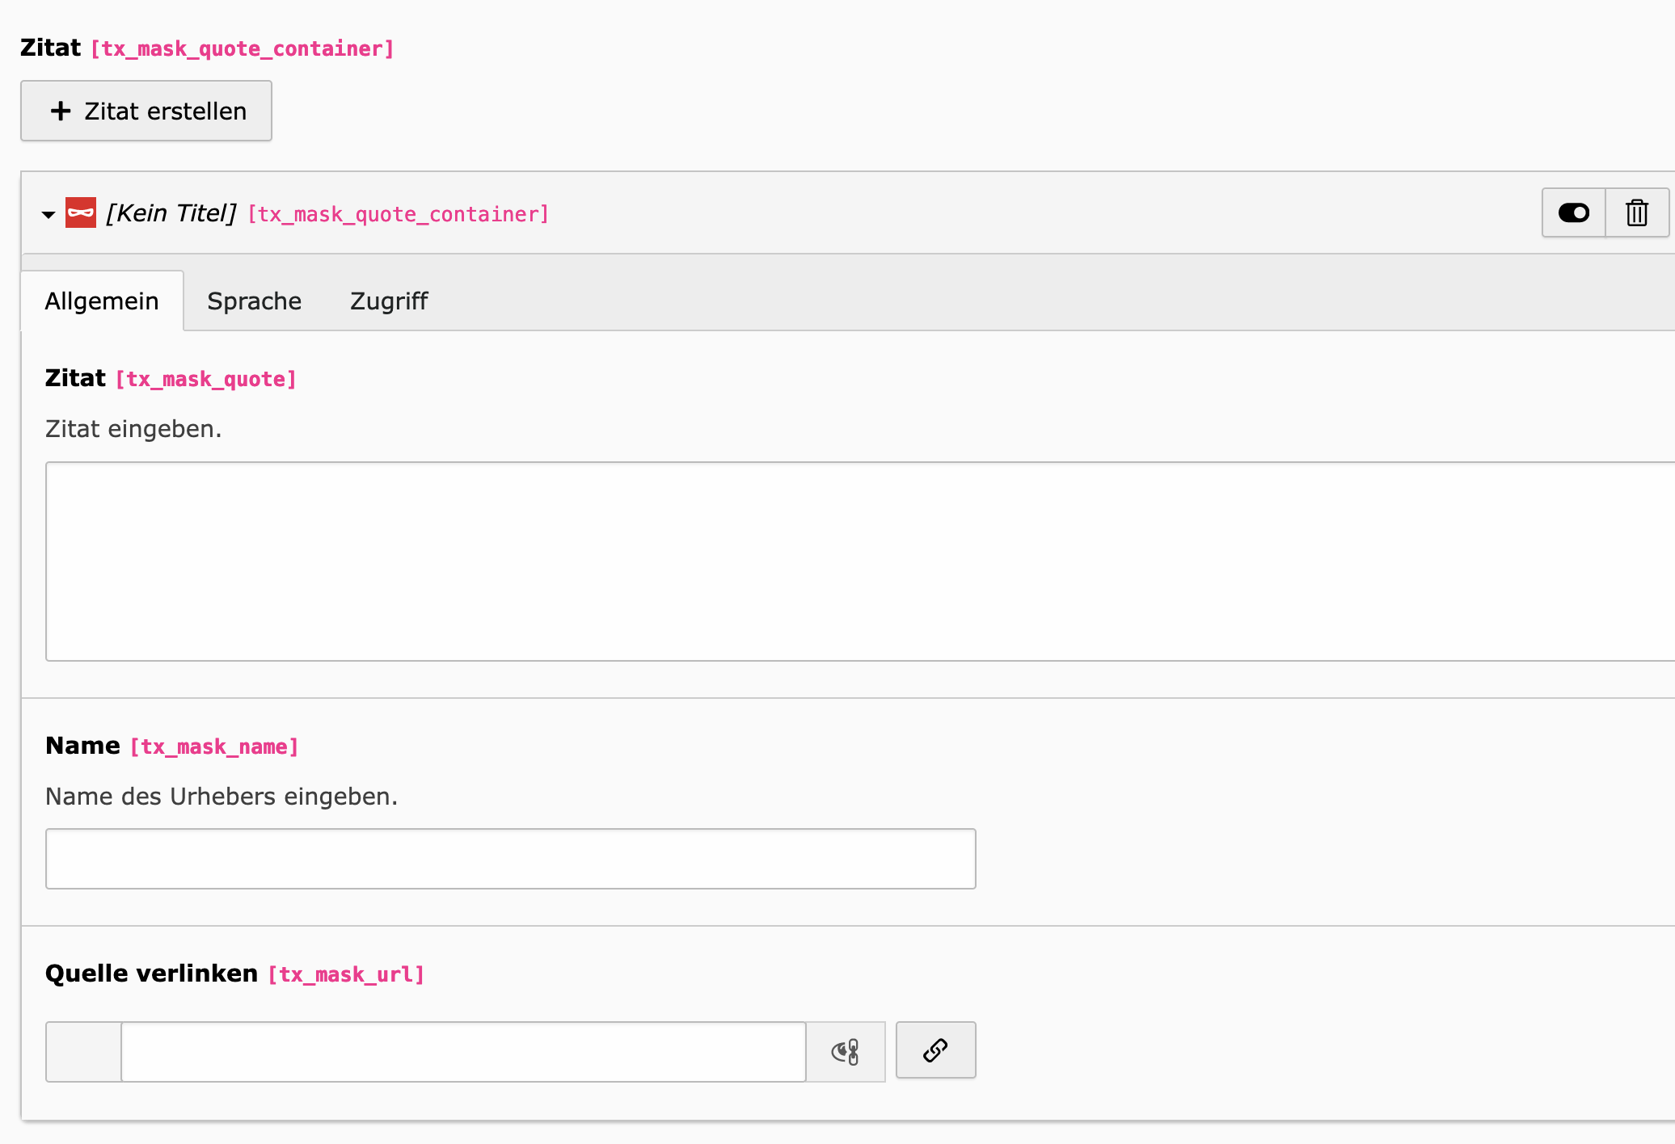Screen dimensions: 1675x1144
Task: Click the red Mask record icon
Action: (x=81, y=212)
